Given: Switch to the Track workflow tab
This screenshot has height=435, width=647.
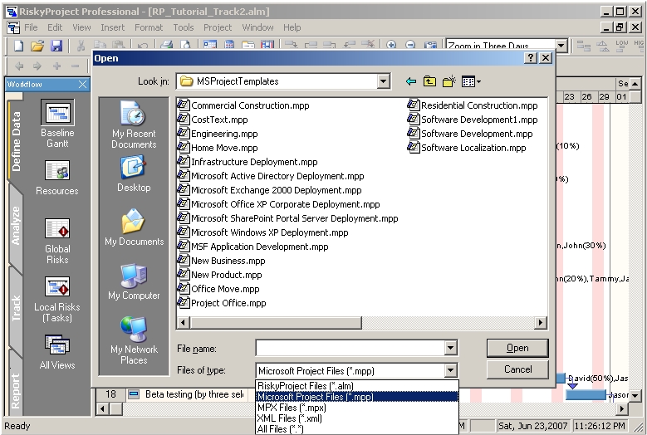Looking at the screenshot, I should click(16, 309).
